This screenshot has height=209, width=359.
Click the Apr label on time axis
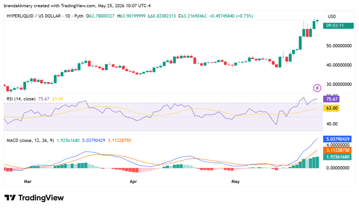[133, 181]
